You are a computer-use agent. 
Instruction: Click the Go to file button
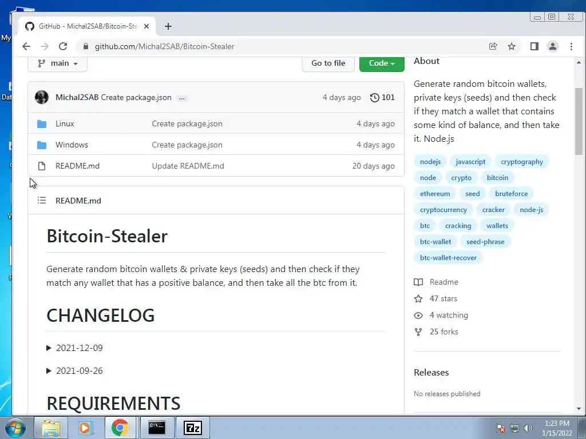pyautogui.click(x=328, y=63)
